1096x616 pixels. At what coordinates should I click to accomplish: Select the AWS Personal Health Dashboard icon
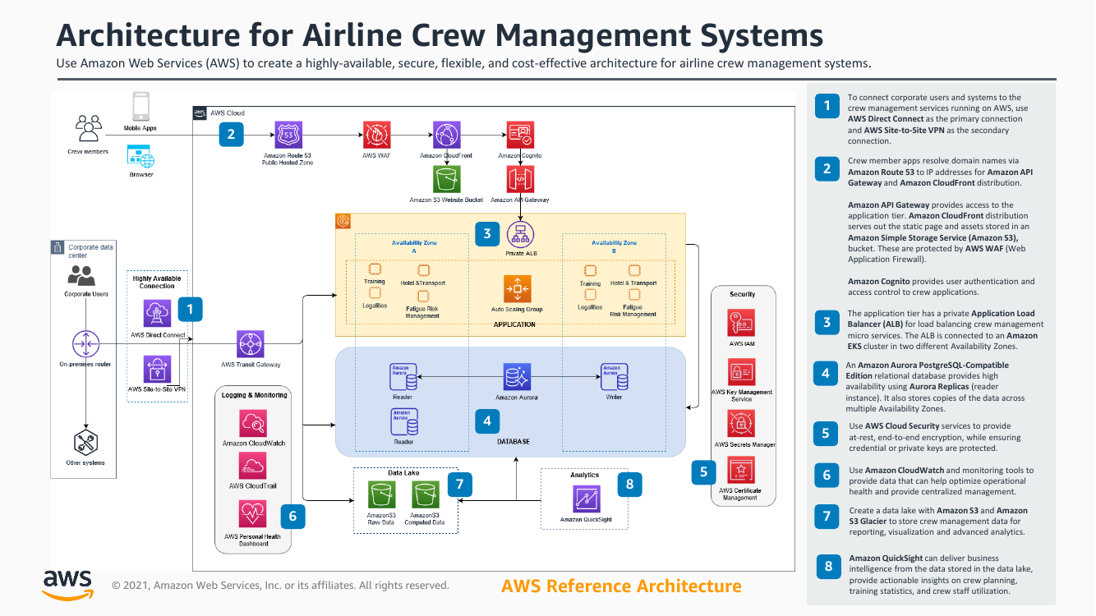tap(253, 514)
